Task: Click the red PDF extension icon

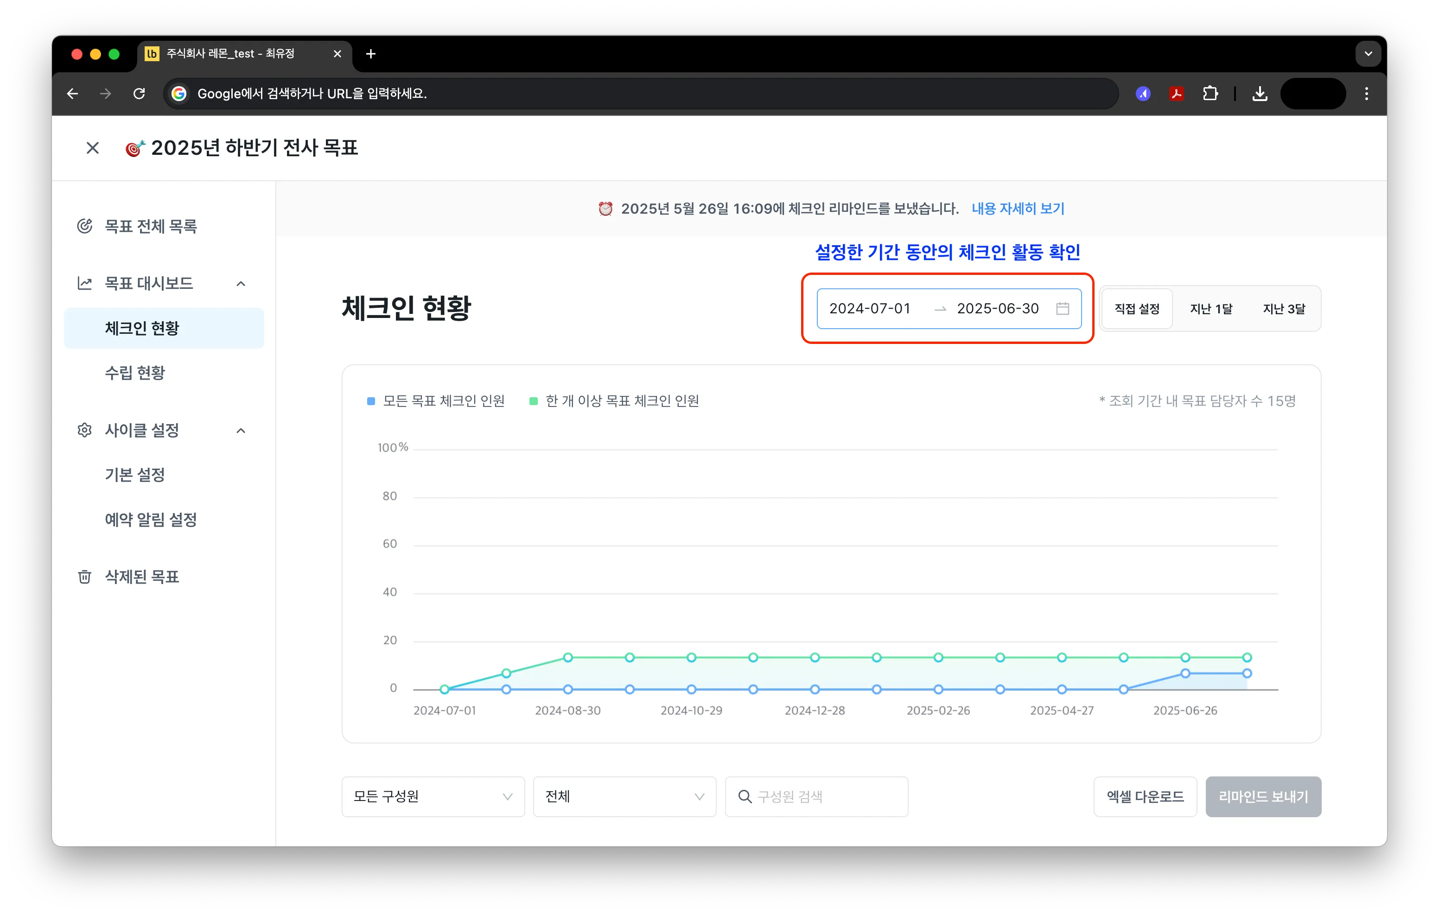Action: coord(1177,93)
